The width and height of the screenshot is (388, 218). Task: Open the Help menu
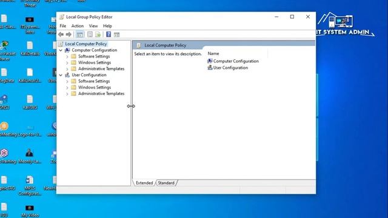pos(107,25)
